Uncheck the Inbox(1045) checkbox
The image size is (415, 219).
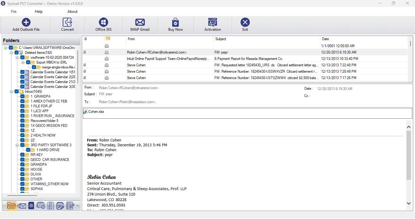pos(16,92)
